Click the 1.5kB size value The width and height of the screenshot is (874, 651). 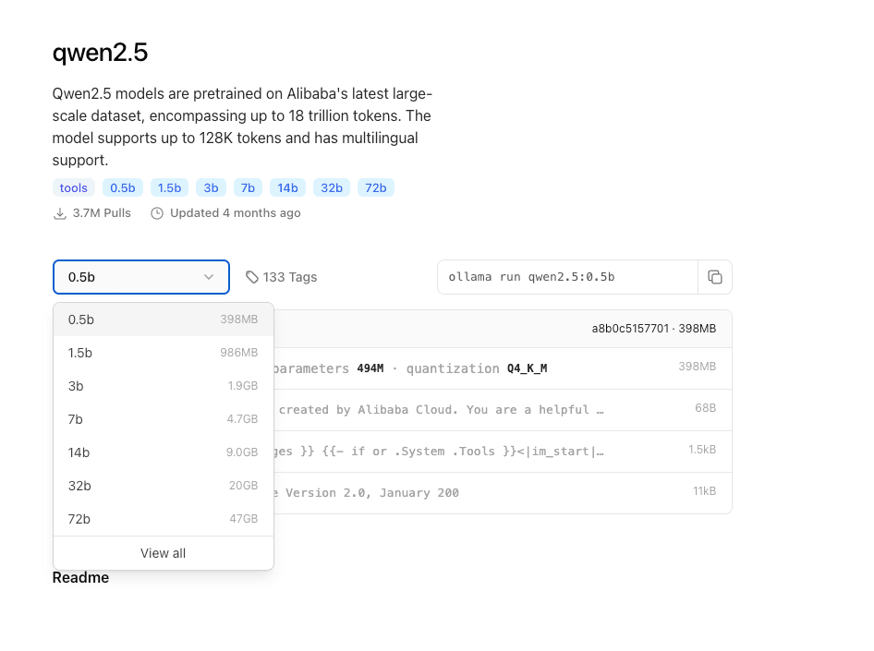coord(702,450)
